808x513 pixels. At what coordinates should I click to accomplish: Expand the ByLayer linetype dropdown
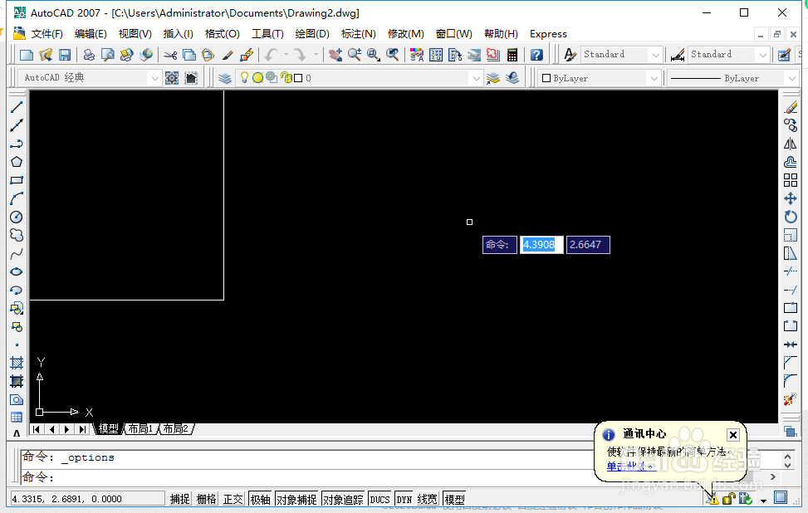[x=792, y=78]
